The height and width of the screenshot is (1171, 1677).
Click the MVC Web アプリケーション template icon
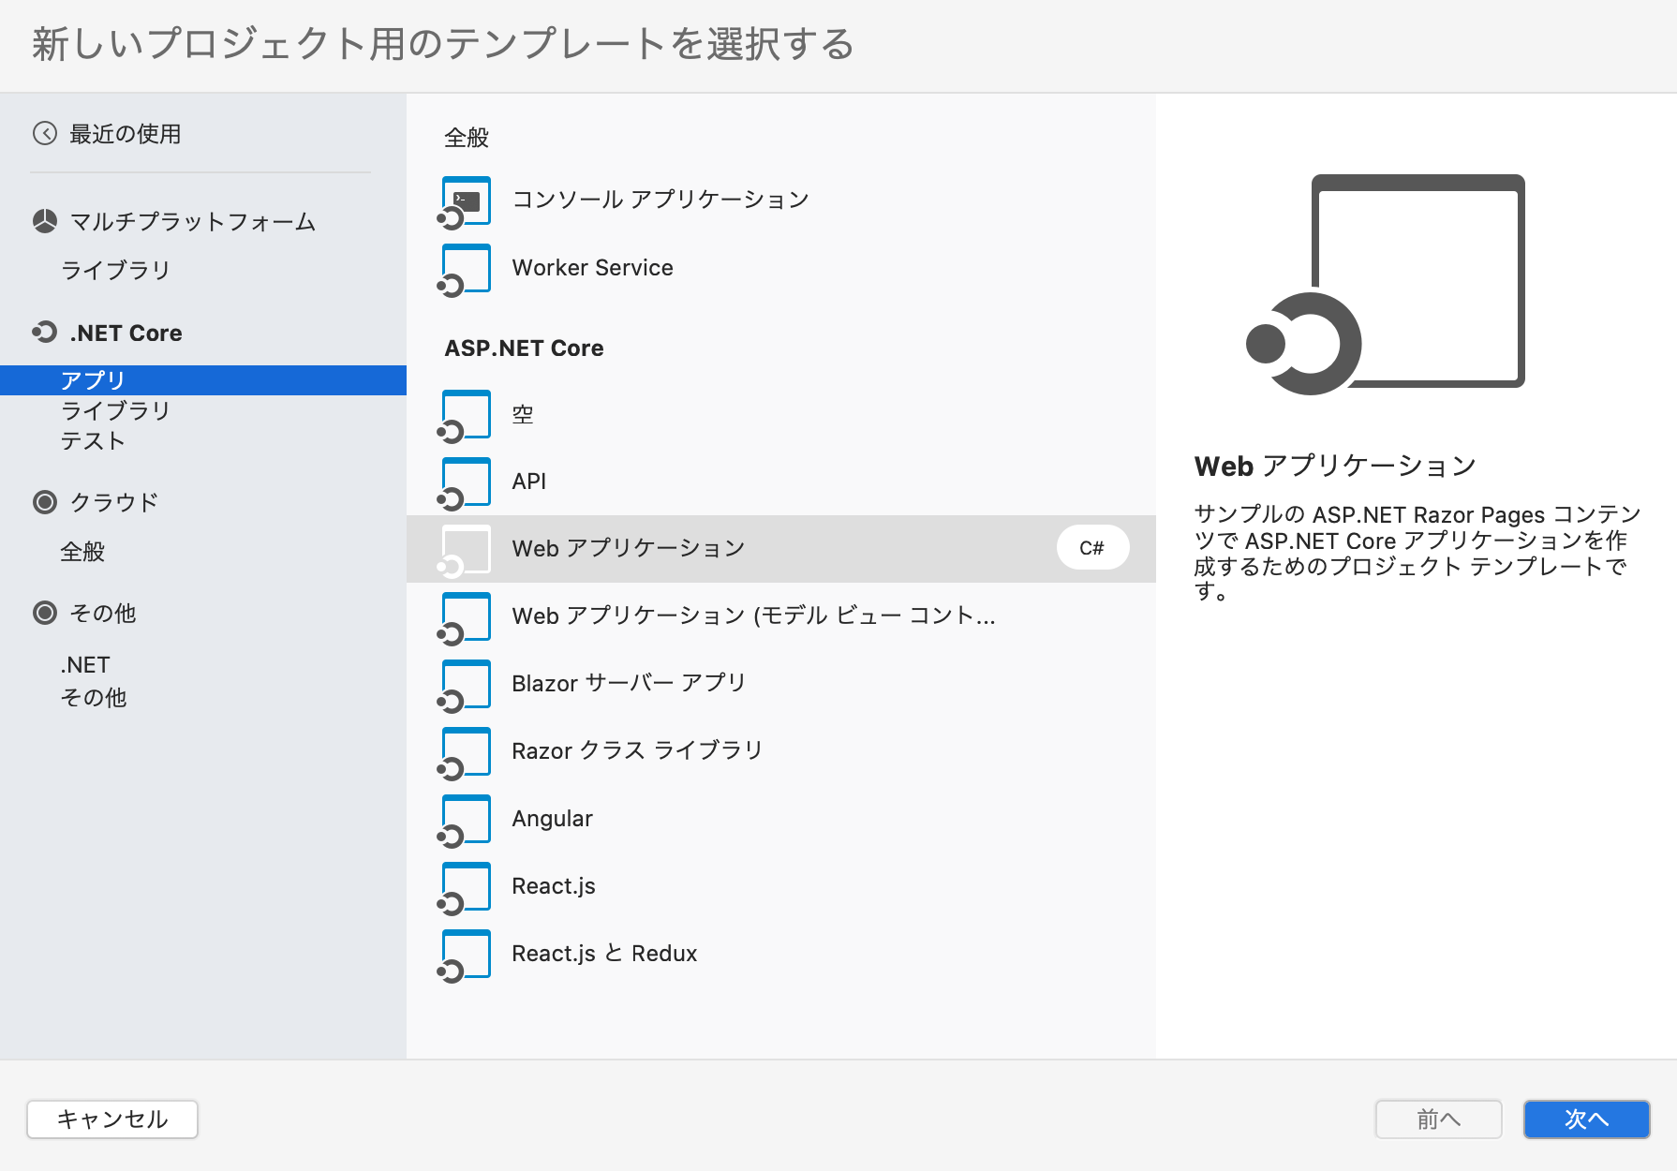(x=465, y=618)
